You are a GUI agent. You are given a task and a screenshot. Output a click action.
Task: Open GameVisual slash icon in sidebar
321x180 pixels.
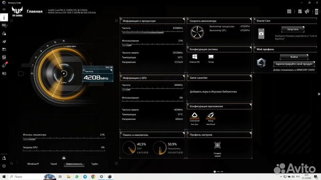pyautogui.click(x=4, y=41)
